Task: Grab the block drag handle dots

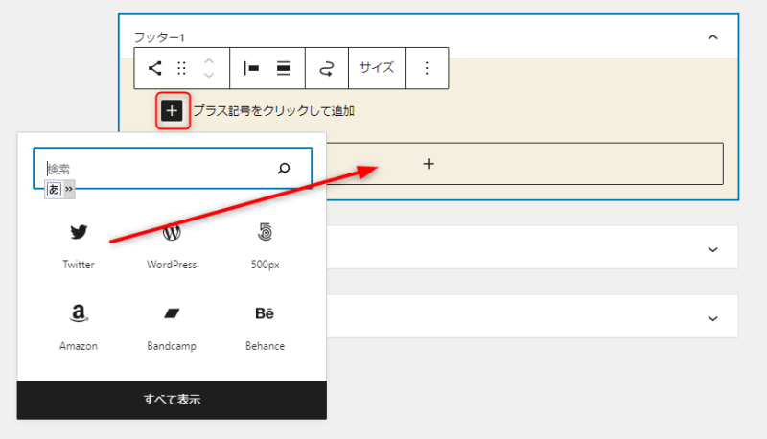Action: (181, 68)
